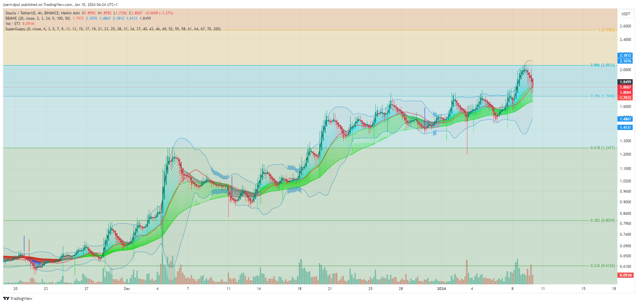Click the '2024' label on time axis
The height and width of the screenshot is (304, 638).
point(441,289)
